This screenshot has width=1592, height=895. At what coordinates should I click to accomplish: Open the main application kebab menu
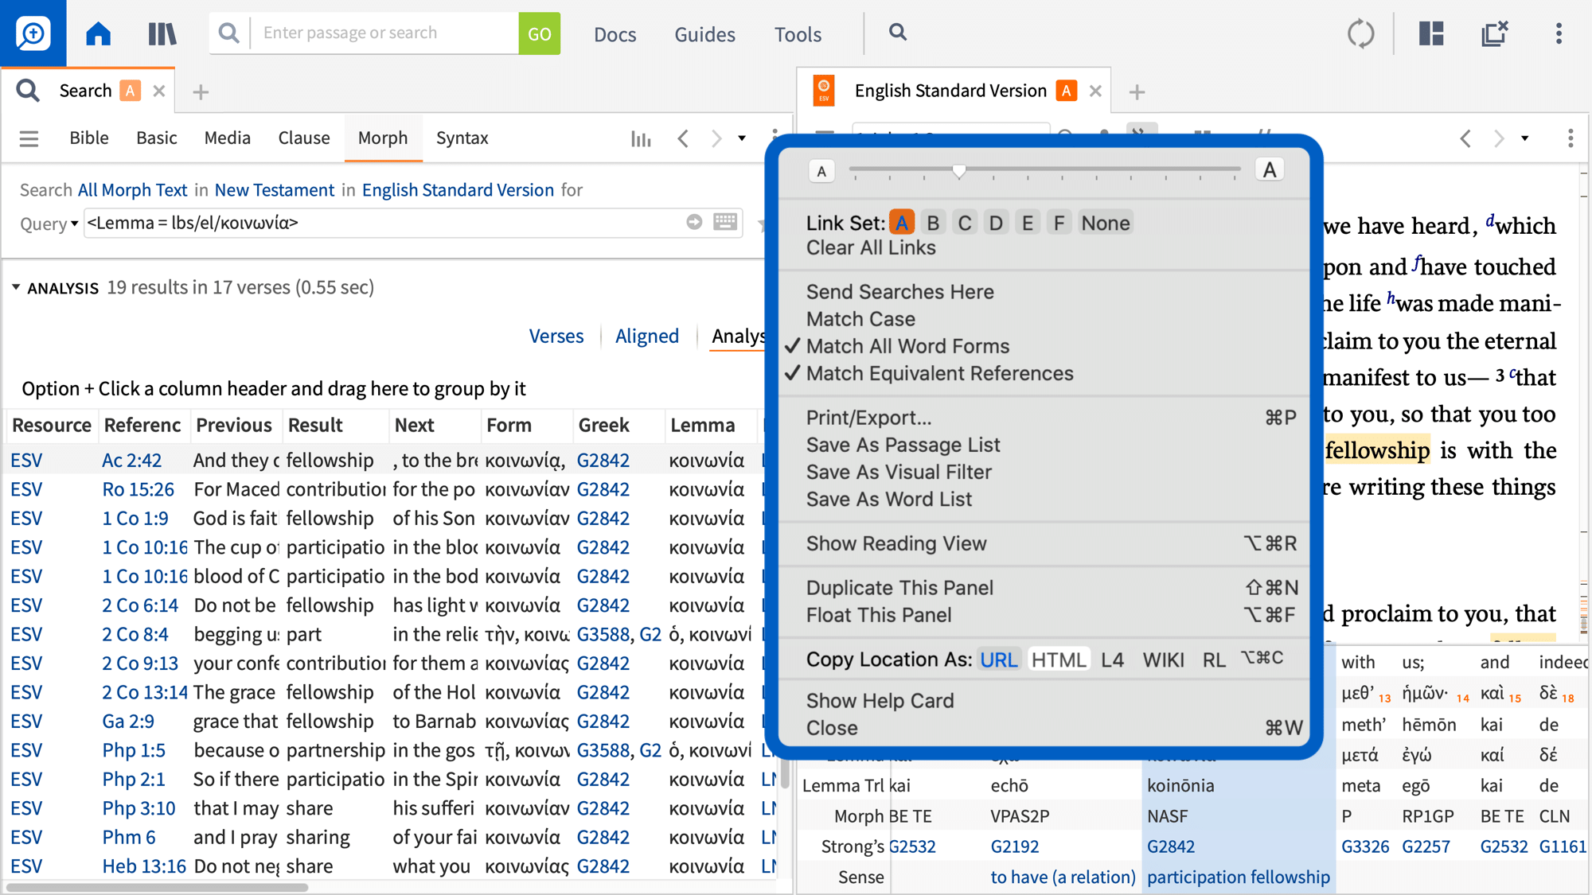[x=1559, y=33]
